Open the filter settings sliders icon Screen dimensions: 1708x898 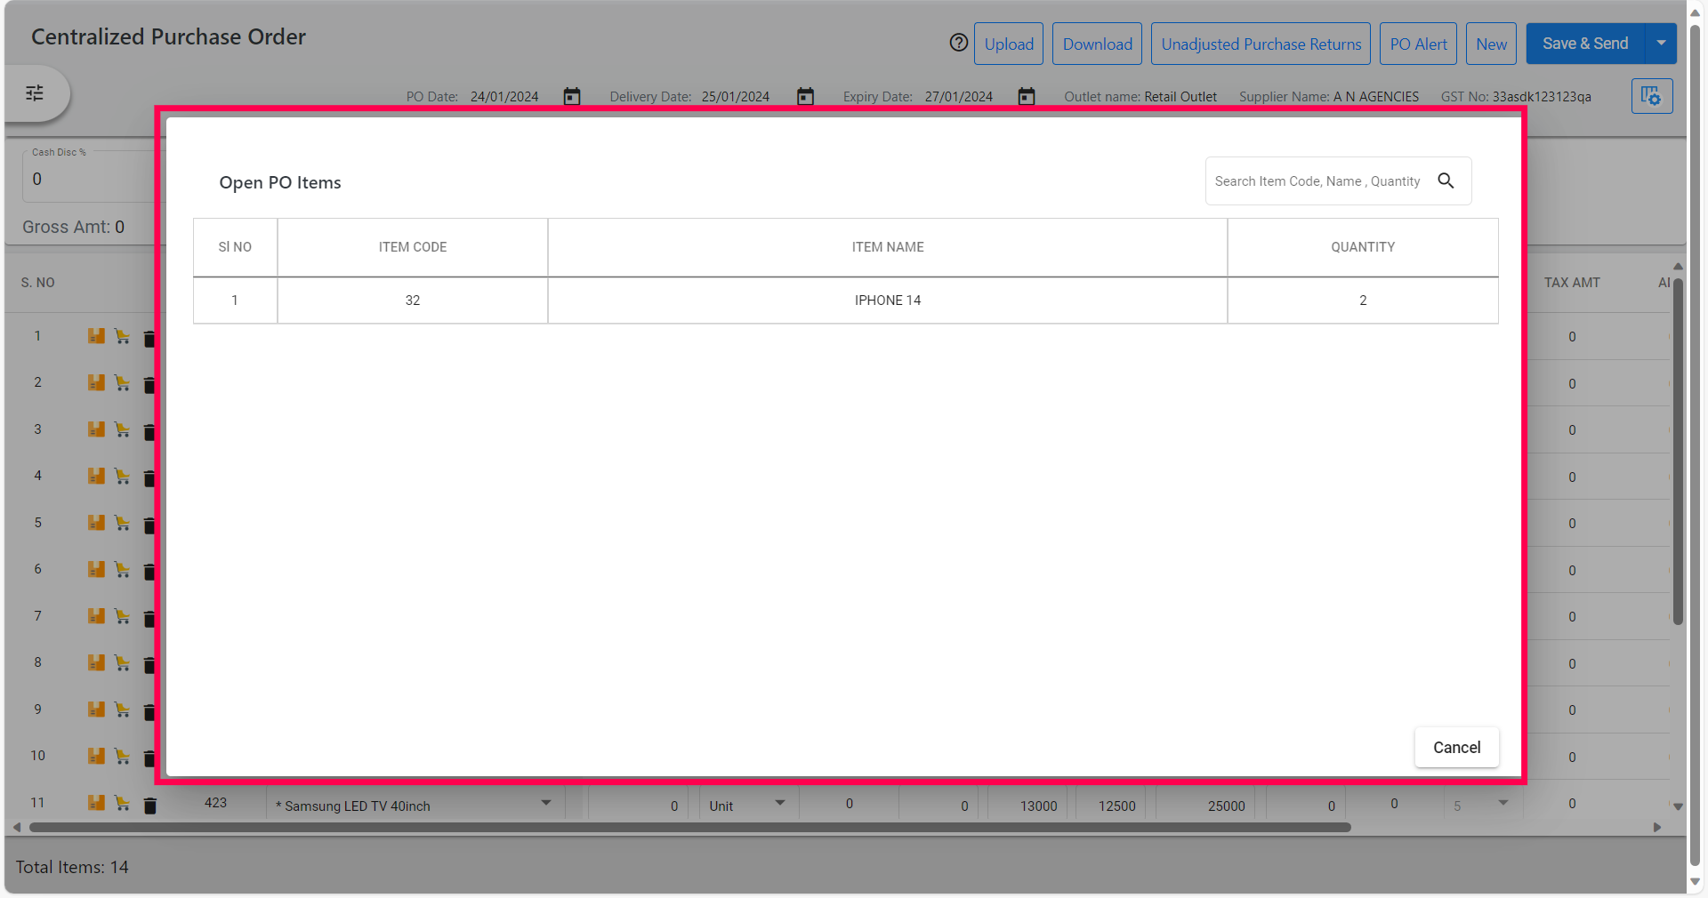tap(35, 93)
